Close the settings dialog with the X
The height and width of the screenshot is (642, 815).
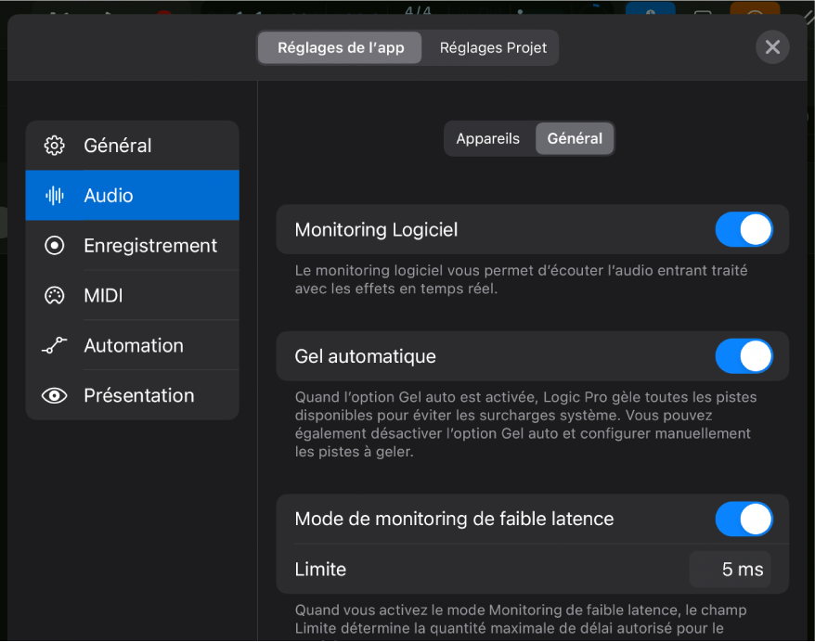tap(772, 47)
